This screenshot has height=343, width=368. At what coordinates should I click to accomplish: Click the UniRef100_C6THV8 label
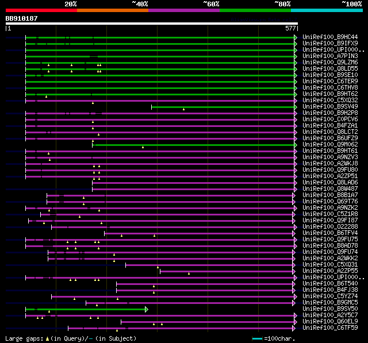[330, 88]
